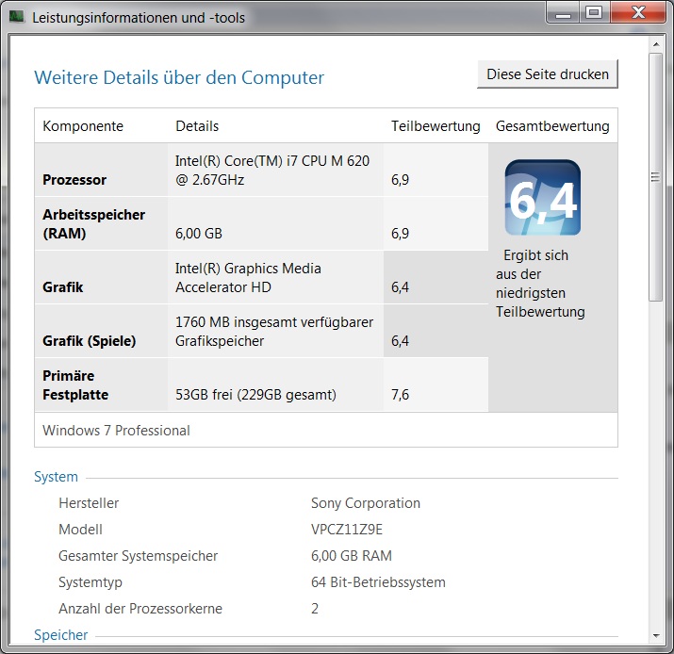Select the 'Grafik' row label
The image size is (674, 654).
63,287
